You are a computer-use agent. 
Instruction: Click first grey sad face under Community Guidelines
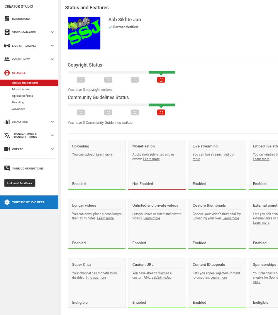[81, 112]
